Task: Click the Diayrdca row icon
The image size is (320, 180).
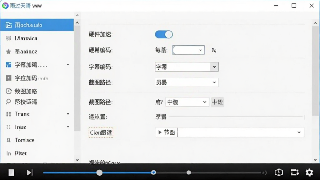Action: coord(8,38)
